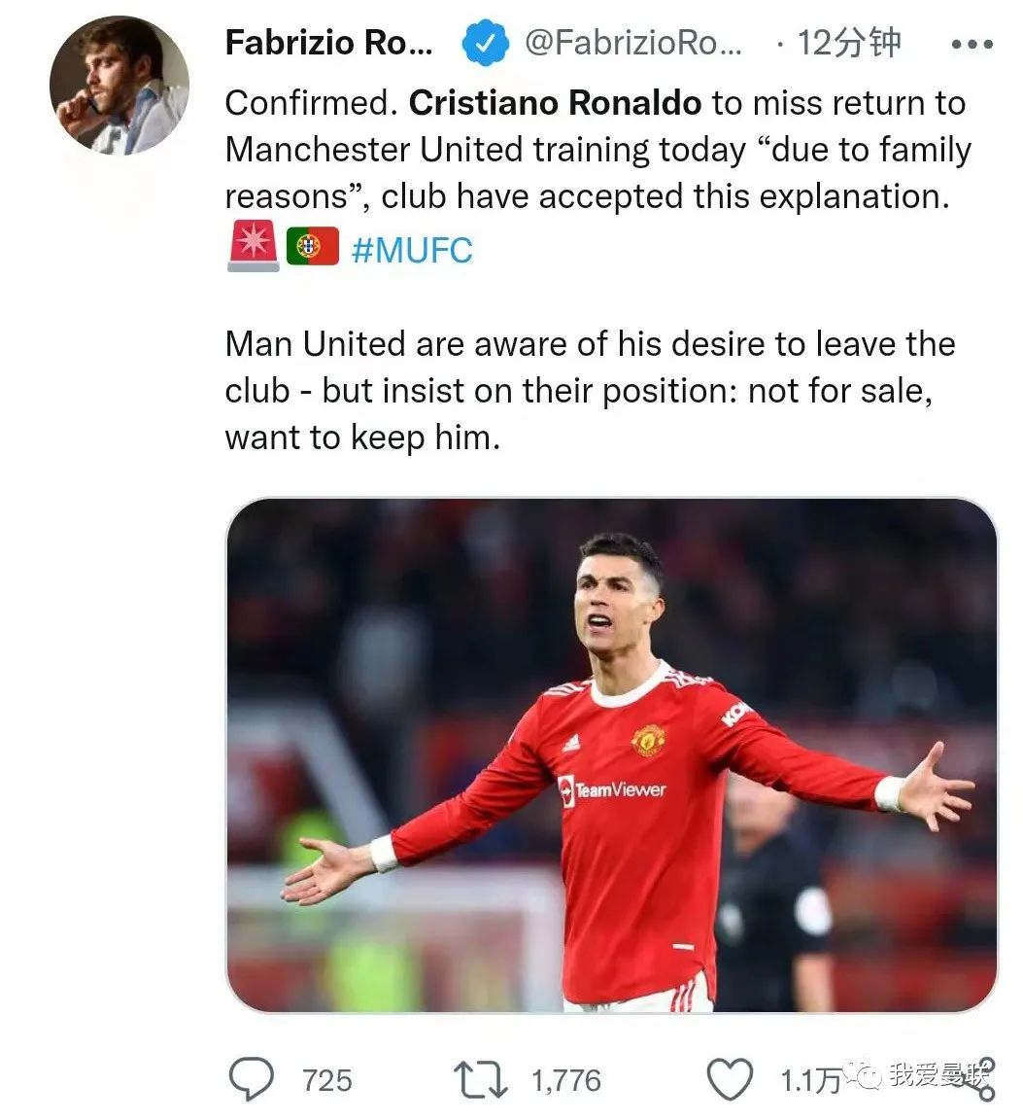
Task: Click the 1.1万 like count
Action: (810, 1080)
